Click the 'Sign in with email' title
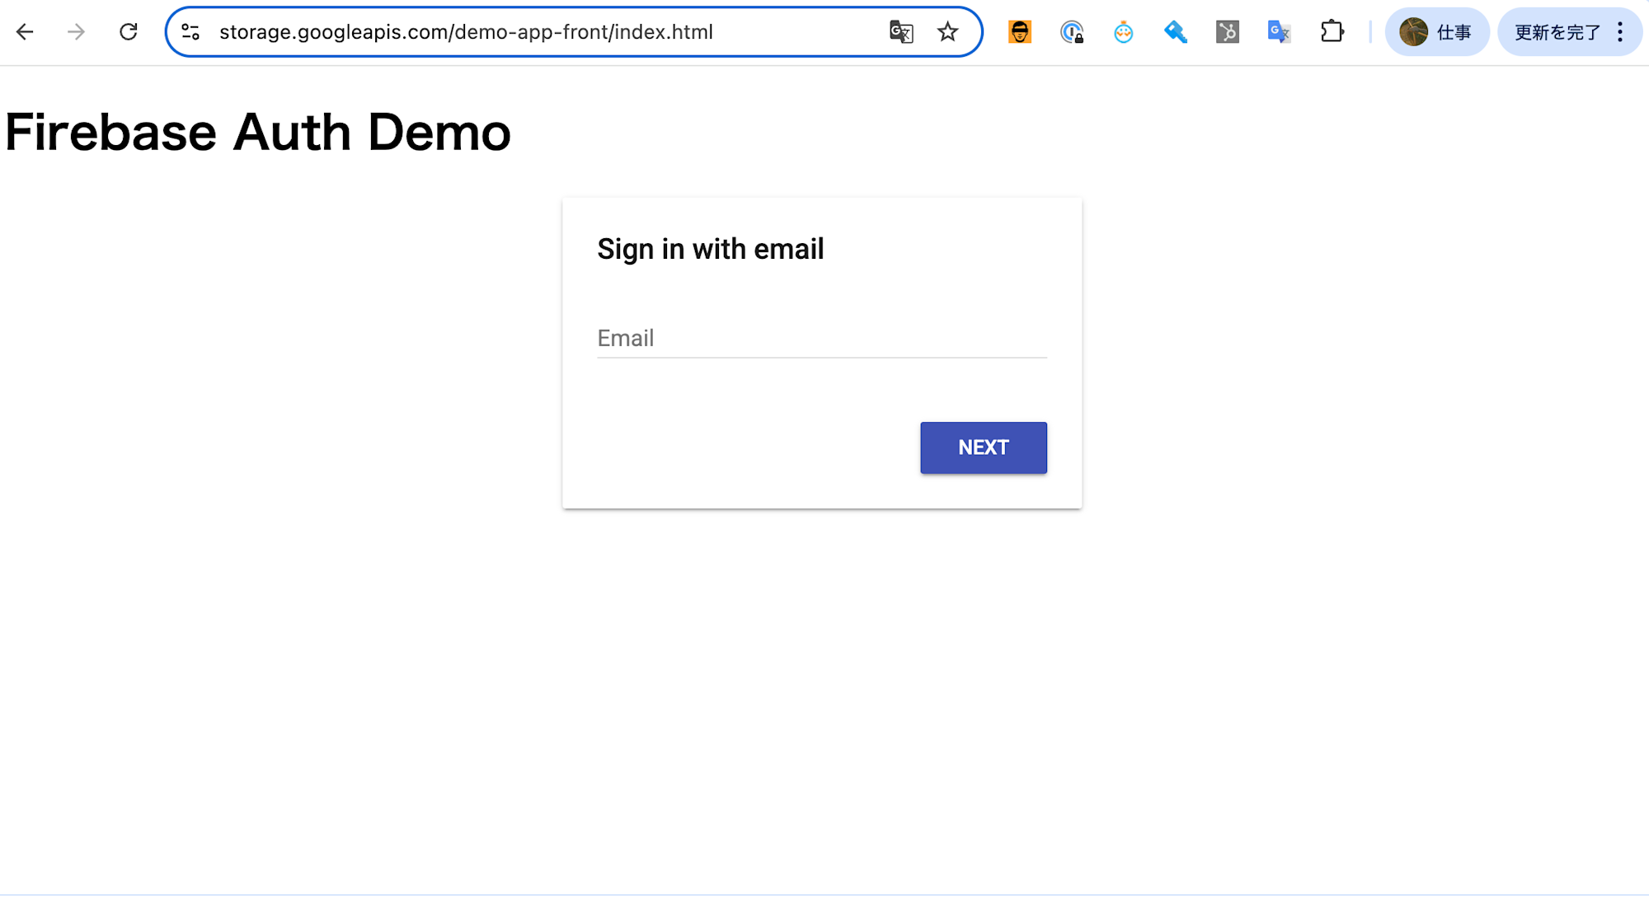Image resolution: width=1649 pixels, height=900 pixels. (x=711, y=249)
